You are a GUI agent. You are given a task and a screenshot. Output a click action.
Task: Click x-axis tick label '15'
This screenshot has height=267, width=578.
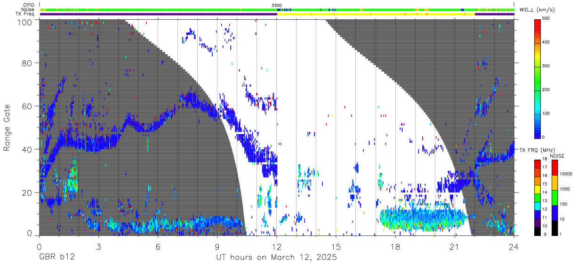[336, 246]
